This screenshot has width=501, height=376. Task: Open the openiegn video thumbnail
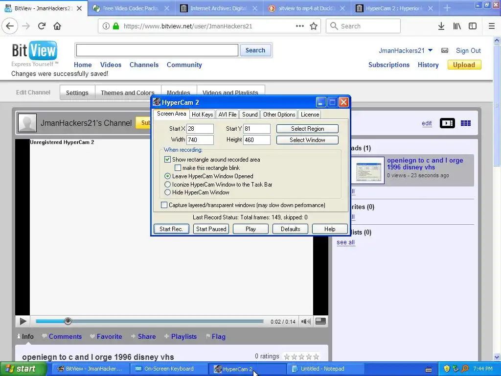(368, 170)
